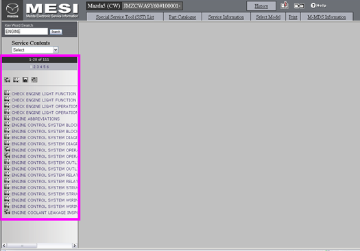Image resolution: width=360 pixels, height=251 pixels.
Task: Click the History button
Action: click(261, 6)
